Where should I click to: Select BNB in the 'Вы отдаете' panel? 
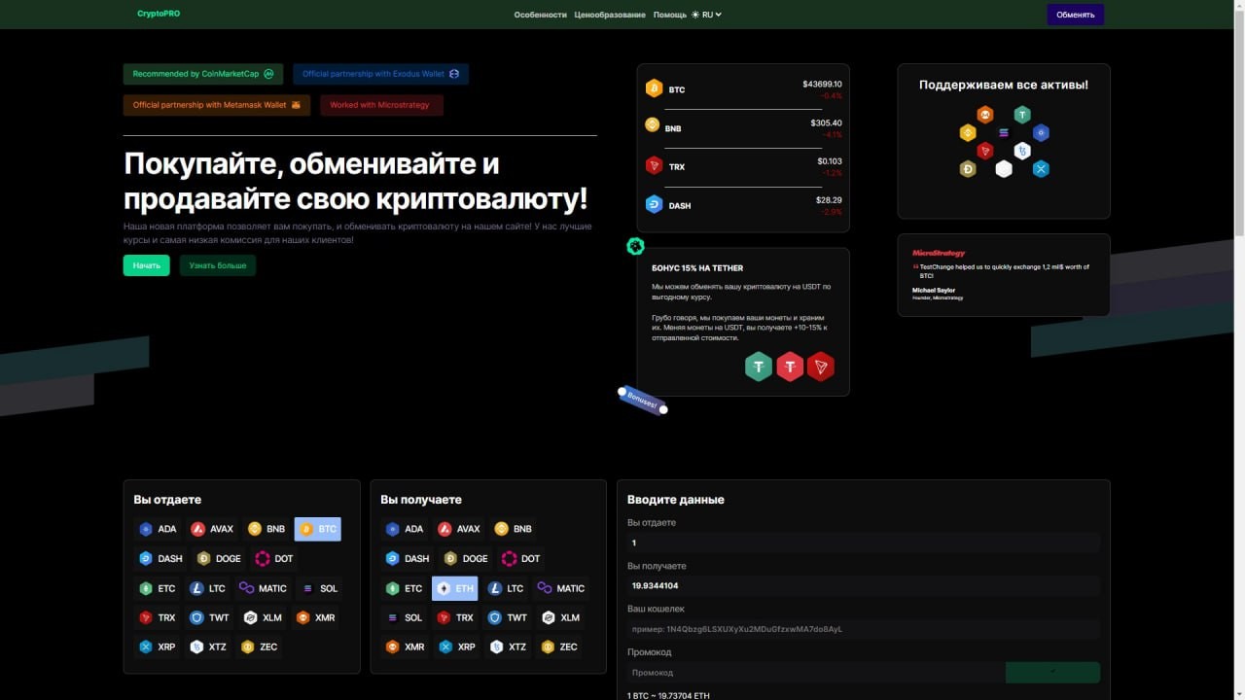pos(267,529)
